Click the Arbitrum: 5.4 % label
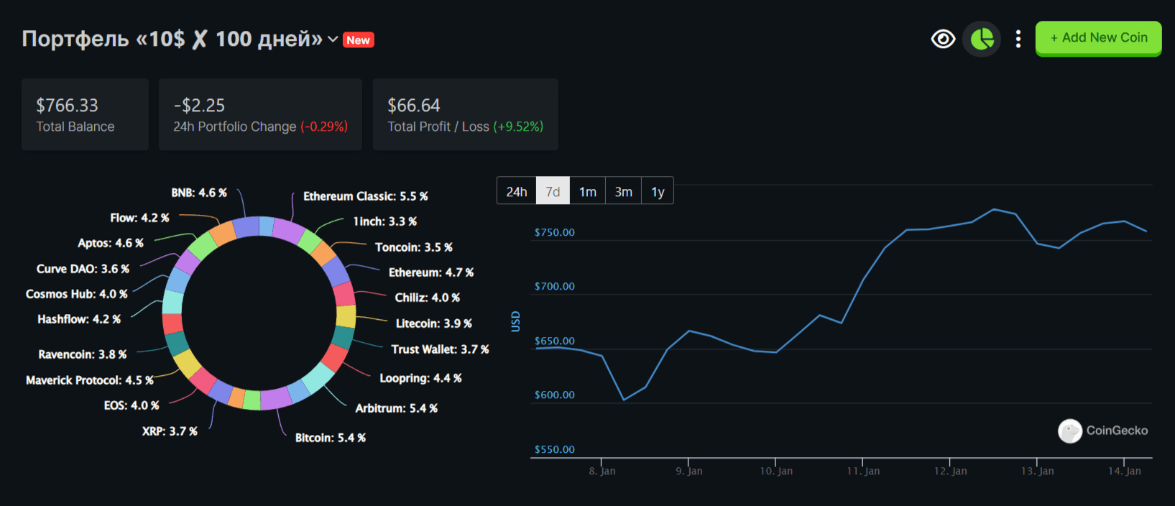Screen dimensions: 1175x506 [x=397, y=408]
